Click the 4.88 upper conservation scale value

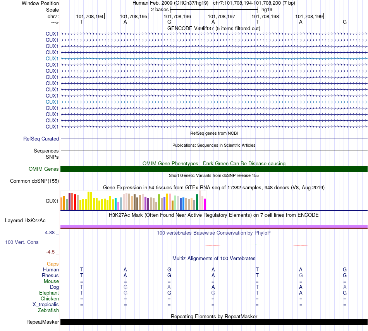50,232
